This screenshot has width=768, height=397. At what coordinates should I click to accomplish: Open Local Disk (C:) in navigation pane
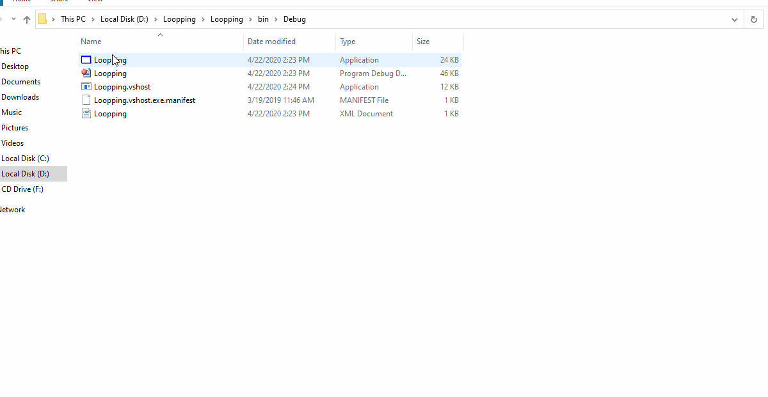pyautogui.click(x=25, y=159)
